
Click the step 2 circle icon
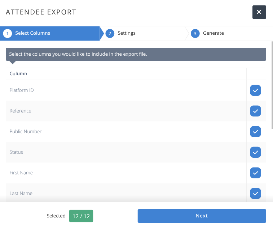pos(110,33)
